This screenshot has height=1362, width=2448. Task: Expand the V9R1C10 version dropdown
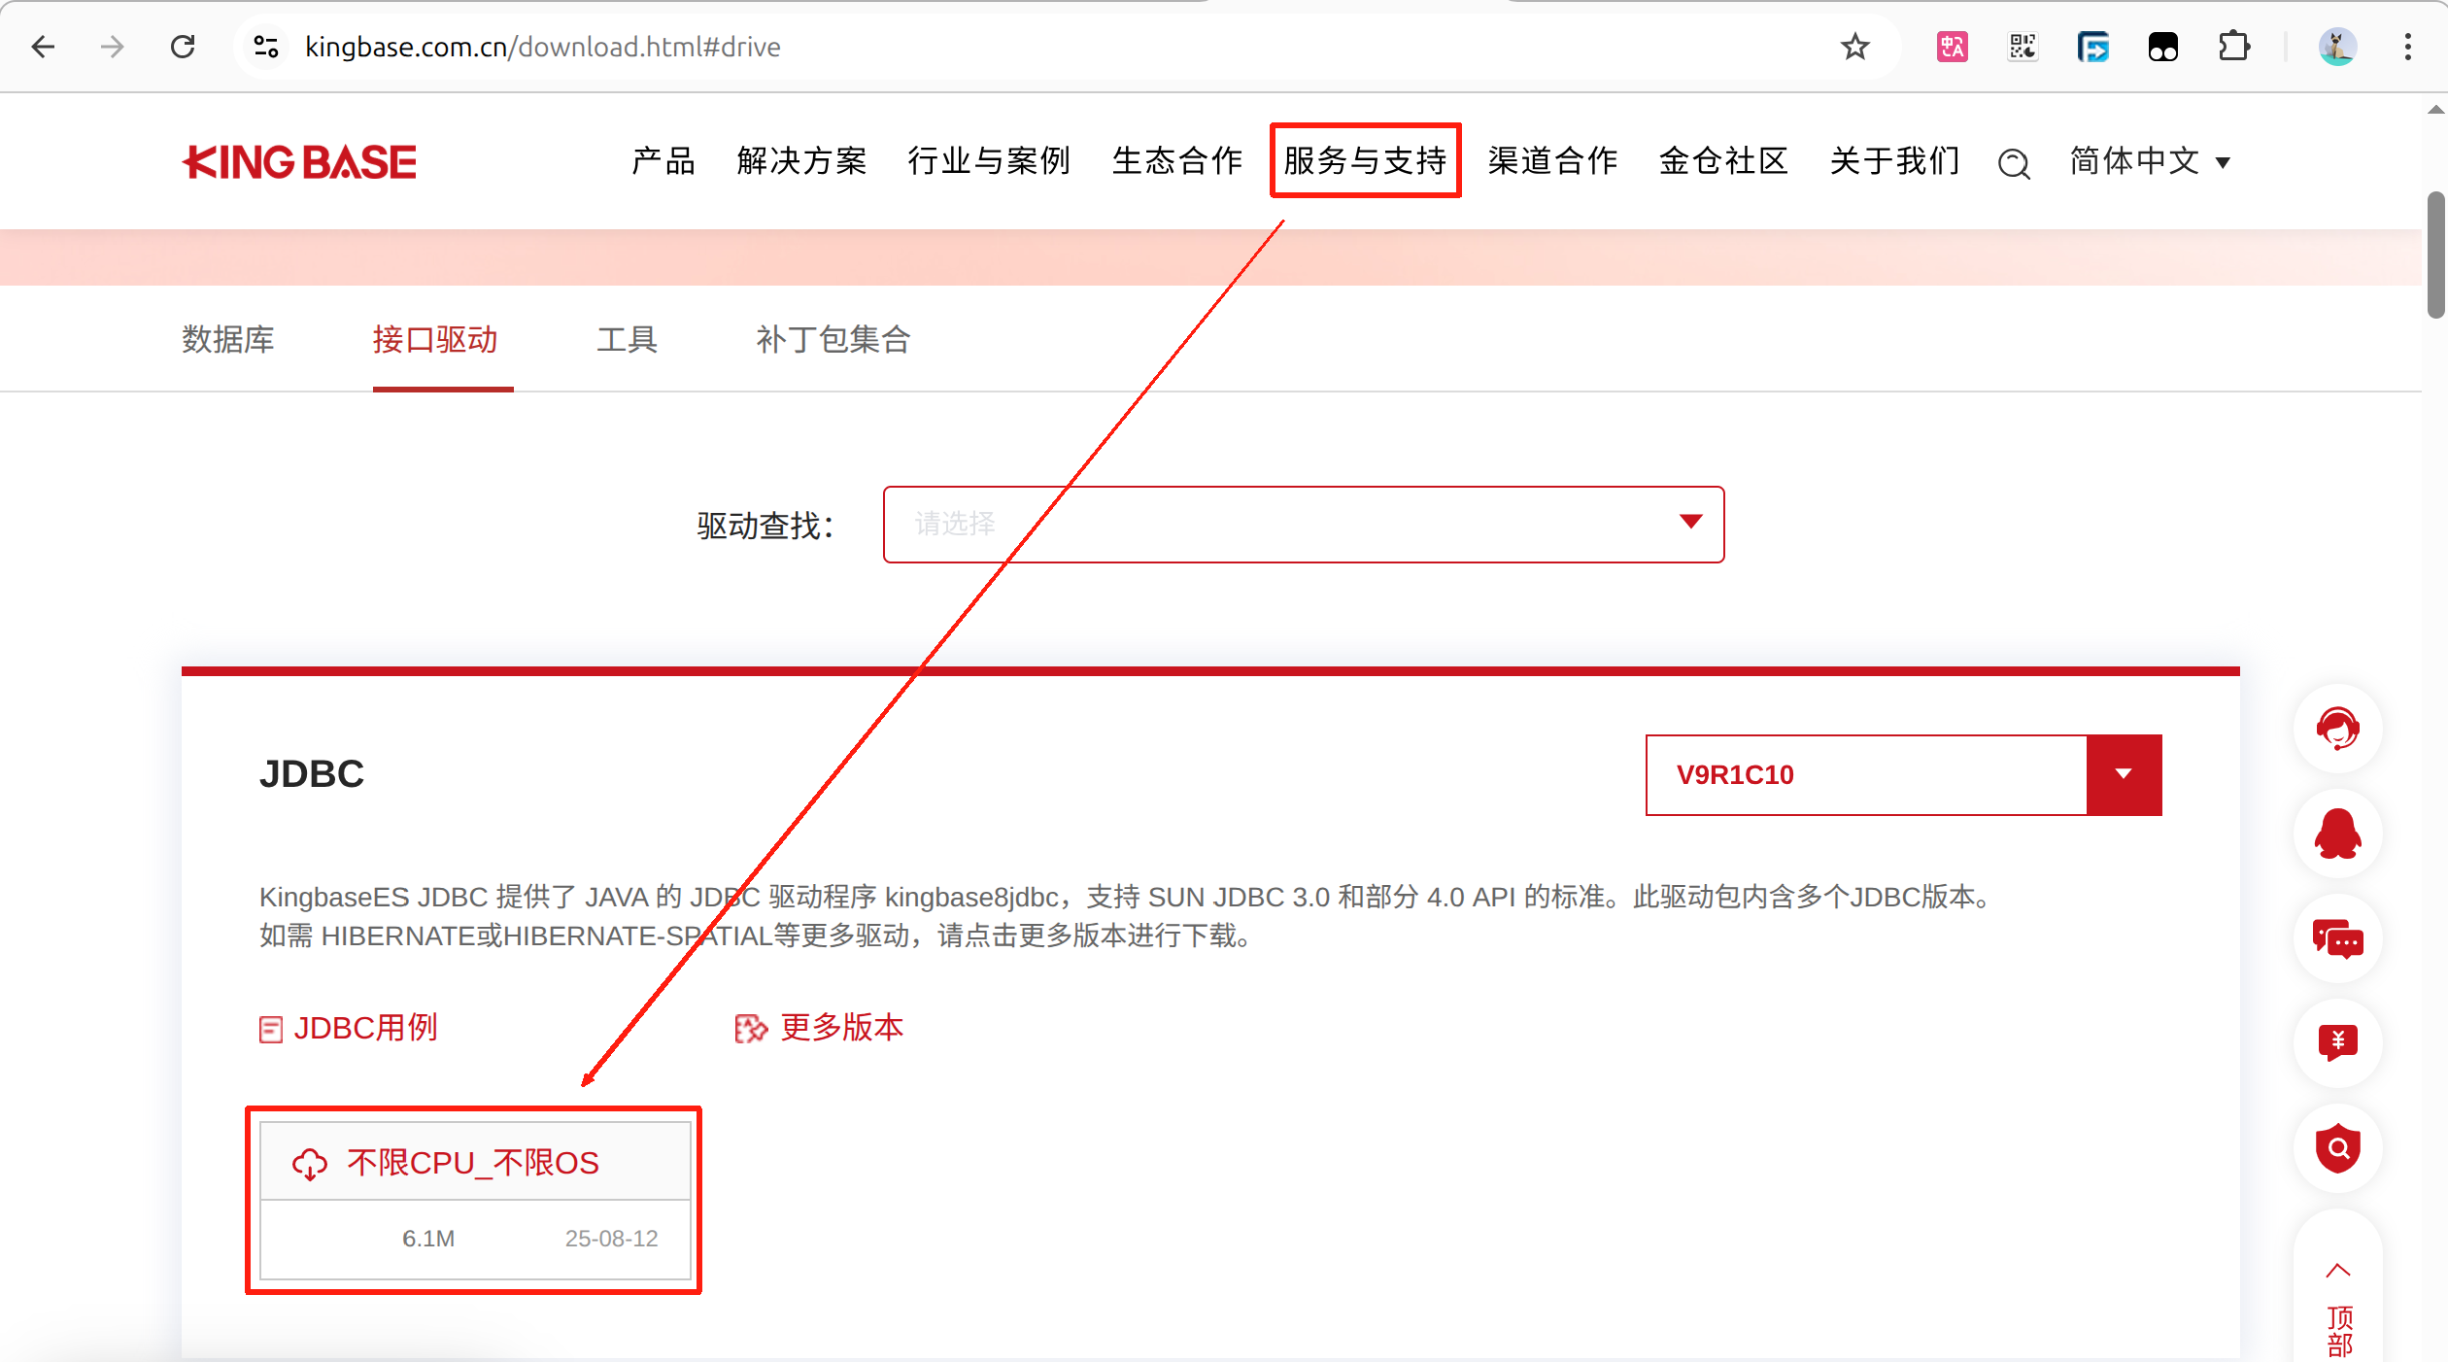click(x=2124, y=774)
